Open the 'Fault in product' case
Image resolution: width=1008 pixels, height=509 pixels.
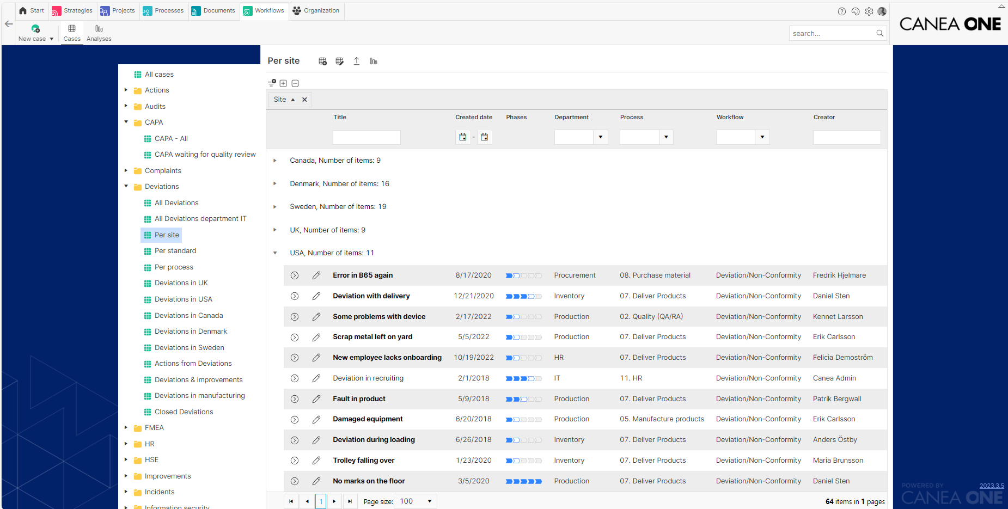359,399
